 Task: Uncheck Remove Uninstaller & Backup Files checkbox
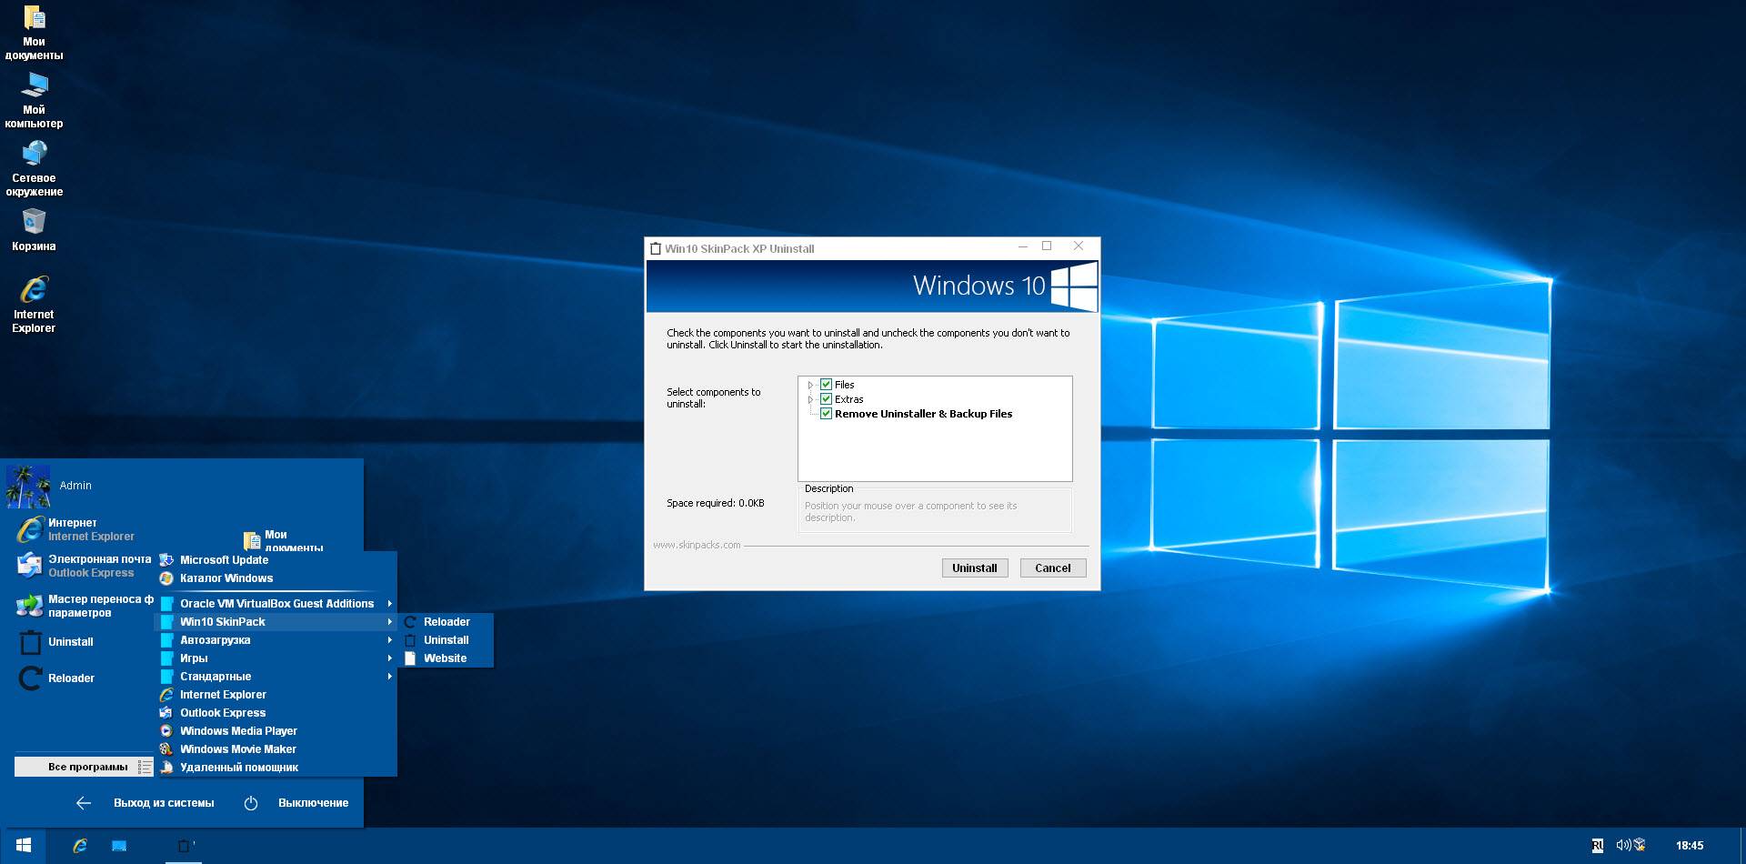click(x=826, y=414)
